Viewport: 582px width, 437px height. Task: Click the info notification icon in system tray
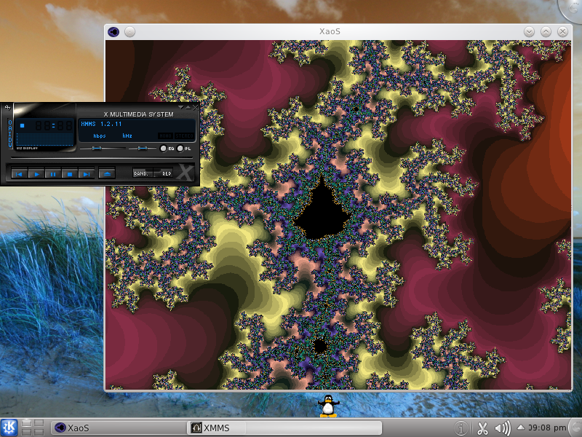point(461,428)
